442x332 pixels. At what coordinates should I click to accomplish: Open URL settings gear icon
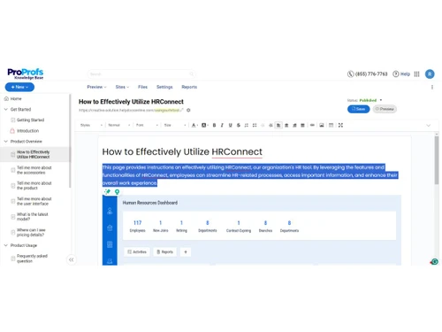tap(188, 111)
